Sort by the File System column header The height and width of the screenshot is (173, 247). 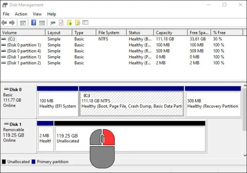click(111, 33)
